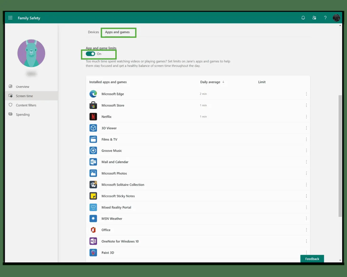
Task: Click the Films & TV app icon
Action: (x=93, y=139)
